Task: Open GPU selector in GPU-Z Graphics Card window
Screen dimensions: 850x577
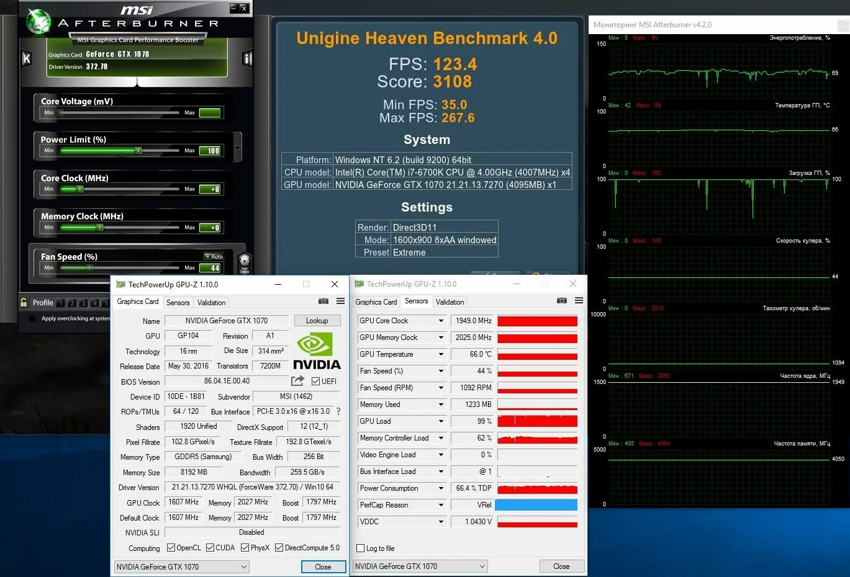Action: point(181,566)
